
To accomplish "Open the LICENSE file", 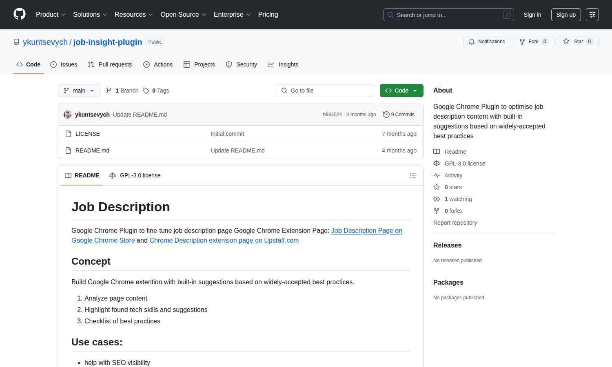I will tap(88, 134).
